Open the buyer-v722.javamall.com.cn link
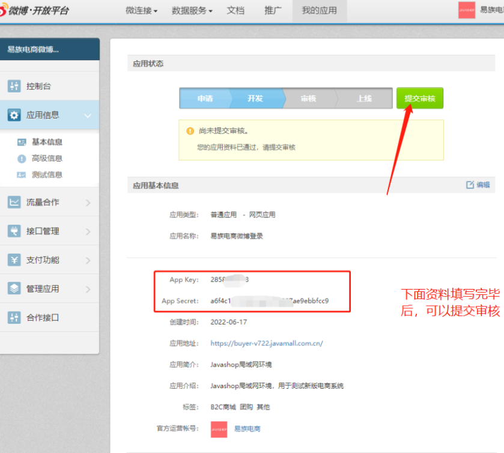504x453 pixels. coord(266,343)
